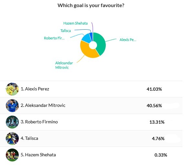Viewport: 185px width, 165px height.
Task: Click the 0.33% percentage value
Action: click(x=161, y=155)
